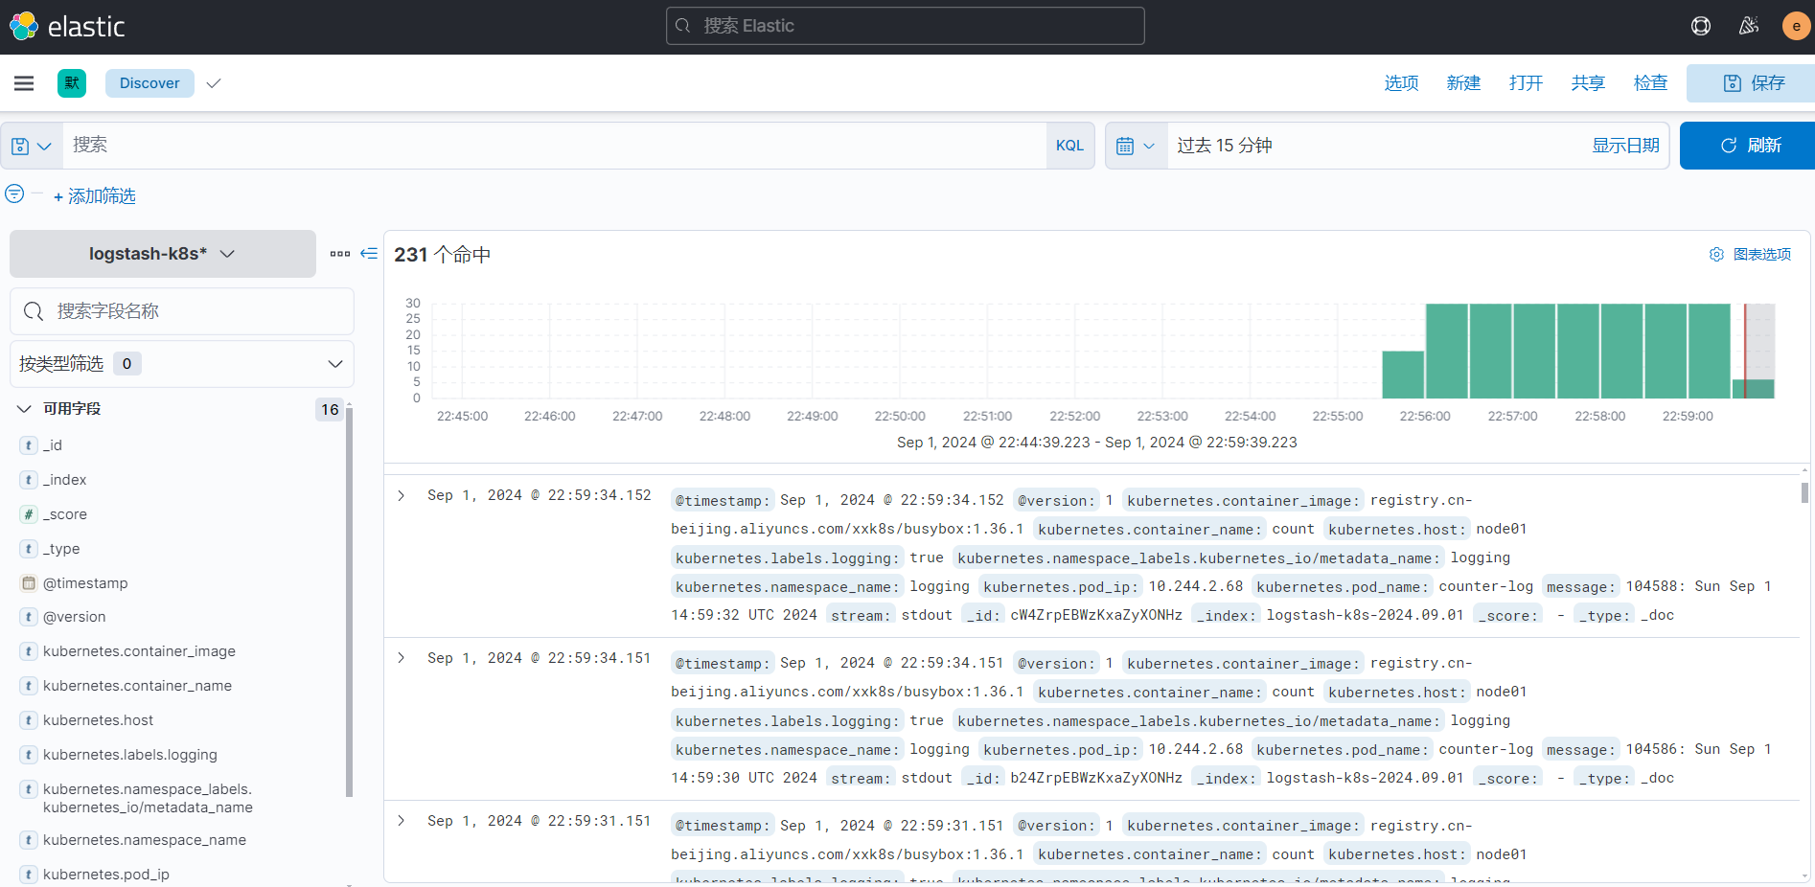Open the help menu icon

point(1701,26)
